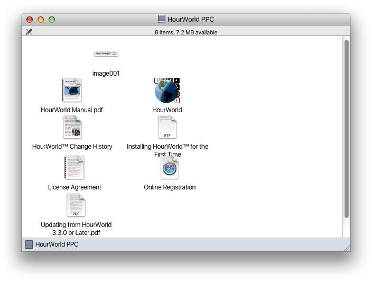Close the HourWorld PPC window
The width and height of the screenshot is (372, 281).
coord(30,20)
